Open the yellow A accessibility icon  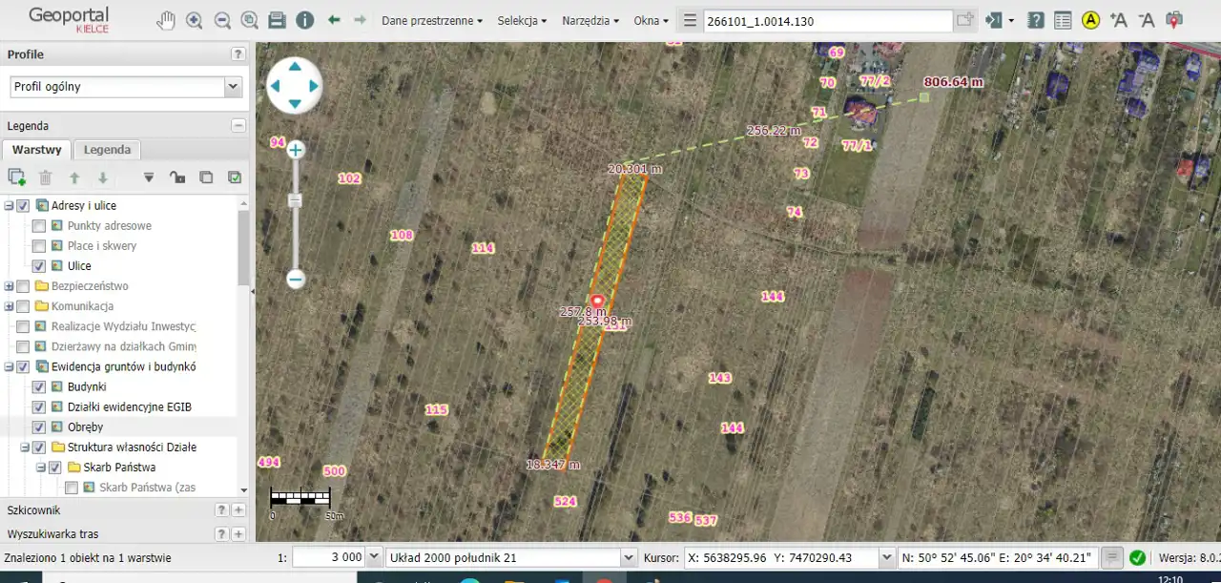pos(1090,20)
